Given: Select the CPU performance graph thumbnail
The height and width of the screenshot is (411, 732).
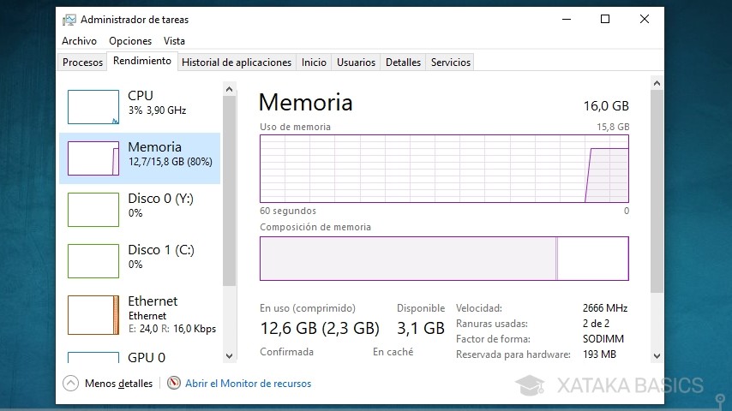Looking at the screenshot, I should click(93, 107).
